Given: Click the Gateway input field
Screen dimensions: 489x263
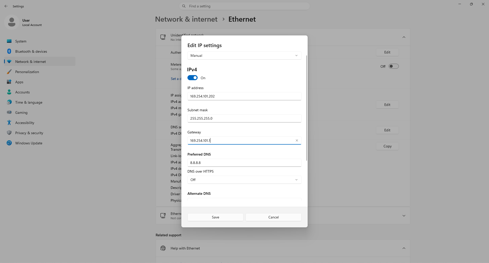Looking at the screenshot, I should pyautogui.click(x=244, y=141).
